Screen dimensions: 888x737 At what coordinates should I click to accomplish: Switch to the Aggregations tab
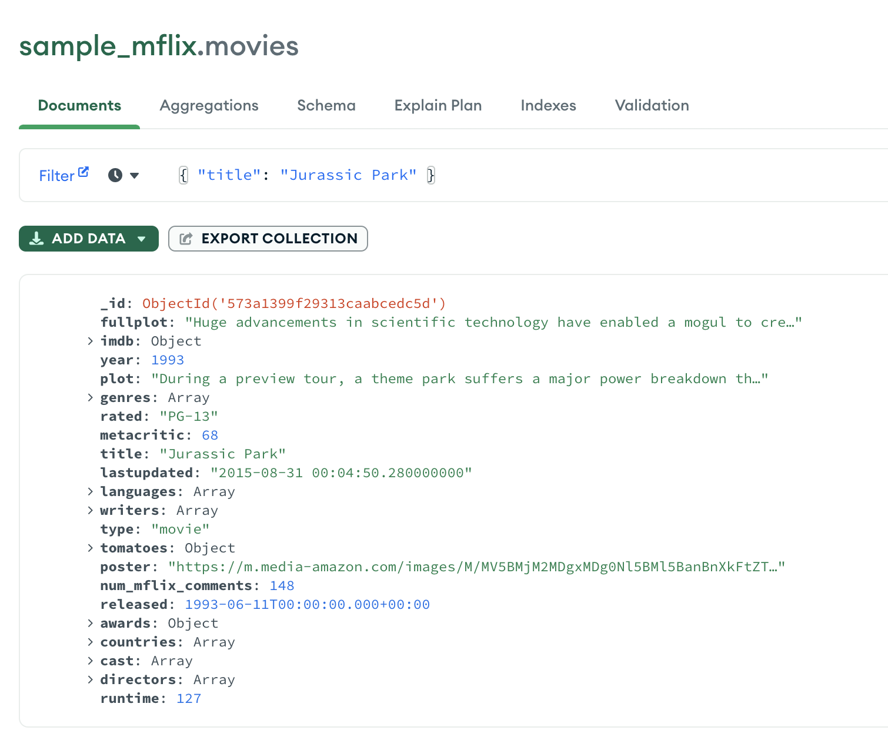pos(209,106)
